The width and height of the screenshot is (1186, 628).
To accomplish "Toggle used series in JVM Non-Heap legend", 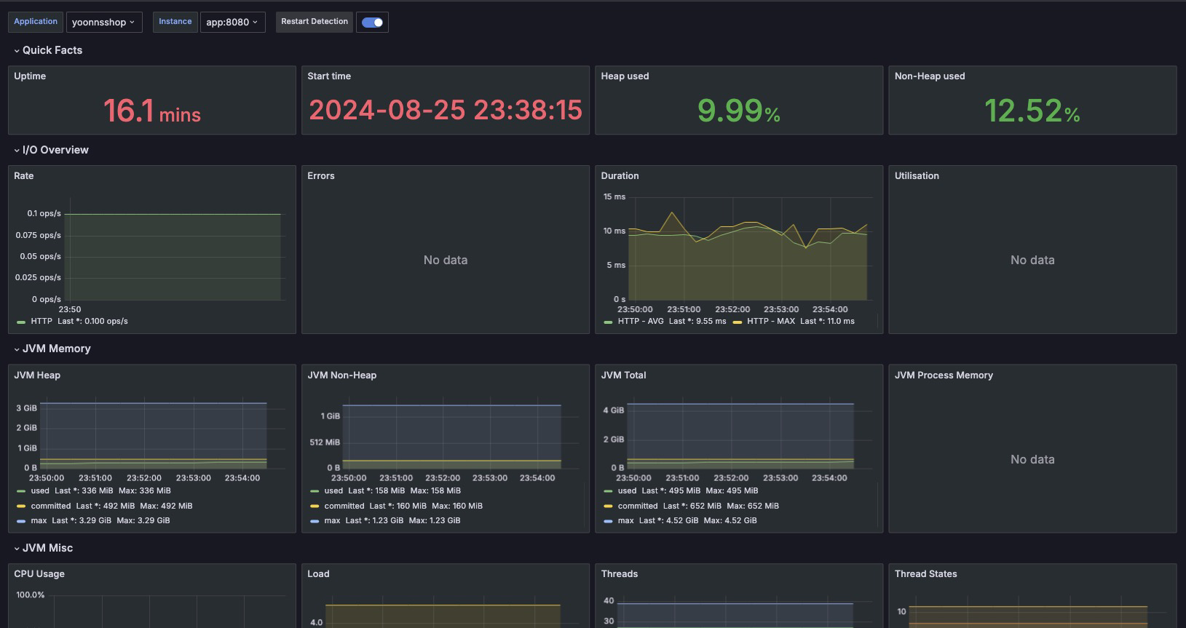I will [x=333, y=490].
